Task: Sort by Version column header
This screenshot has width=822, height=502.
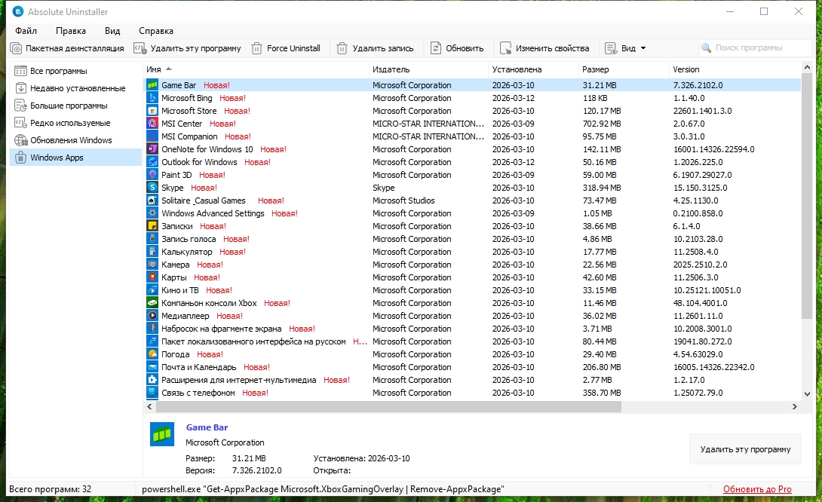Action: [x=735, y=69]
